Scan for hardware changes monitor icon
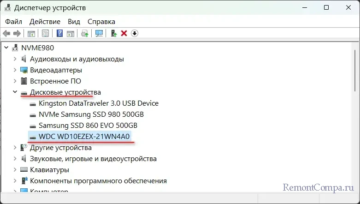 tap(99, 33)
